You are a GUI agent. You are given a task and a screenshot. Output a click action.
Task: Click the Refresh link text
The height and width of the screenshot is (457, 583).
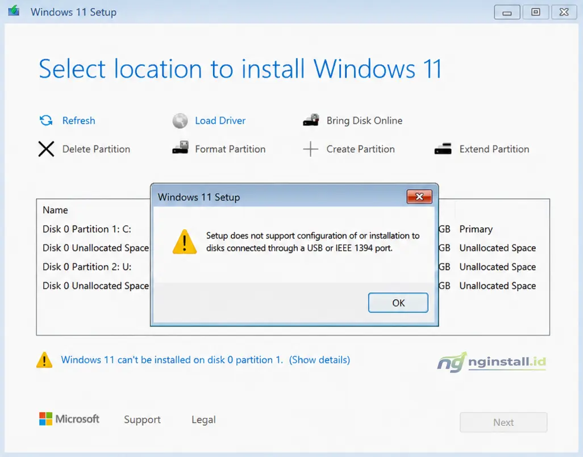point(78,121)
